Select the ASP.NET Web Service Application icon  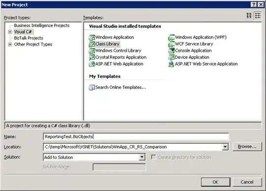(x=171, y=64)
